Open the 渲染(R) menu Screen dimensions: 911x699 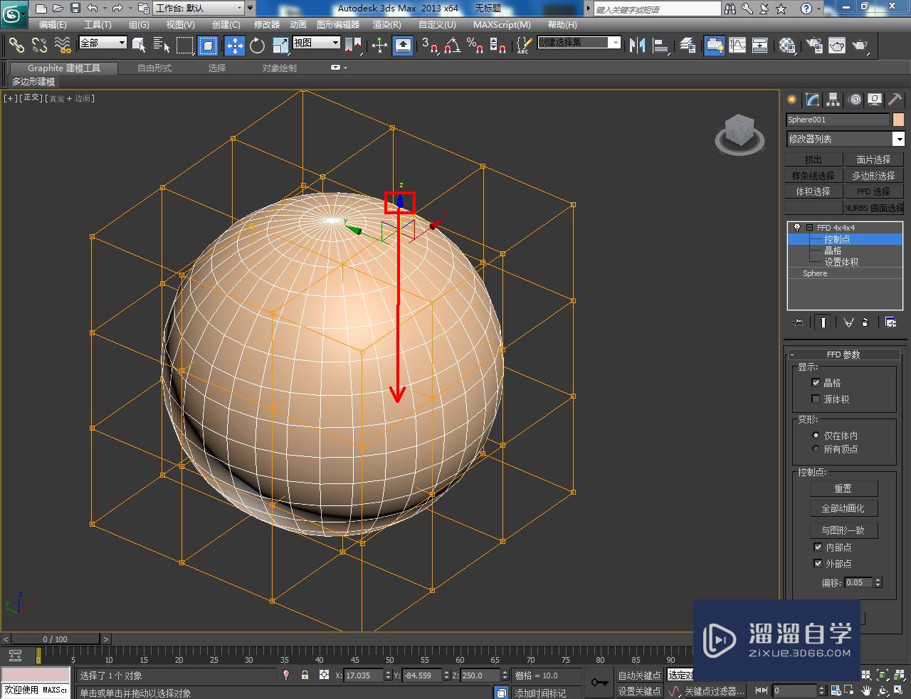(x=386, y=24)
